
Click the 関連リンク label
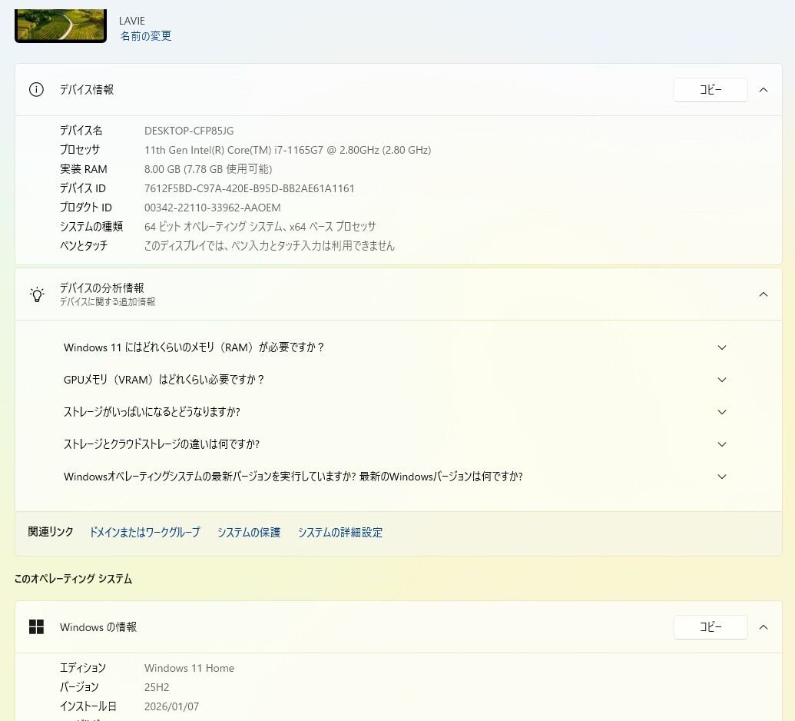[x=50, y=532]
